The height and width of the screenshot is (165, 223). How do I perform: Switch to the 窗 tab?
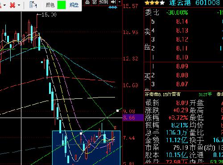[x=94, y=2]
